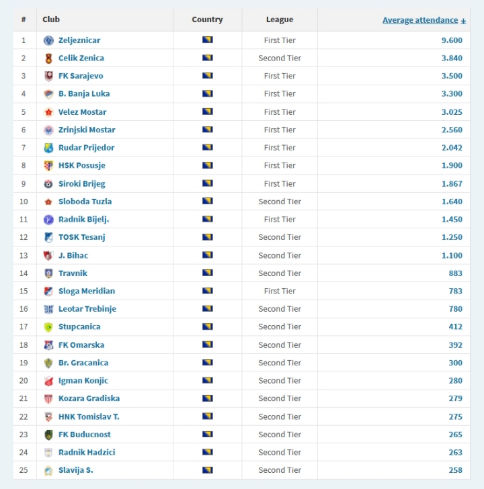The height and width of the screenshot is (489, 484).
Task: Click the Celik Zenica club crest
Action: pyautogui.click(x=48, y=58)
